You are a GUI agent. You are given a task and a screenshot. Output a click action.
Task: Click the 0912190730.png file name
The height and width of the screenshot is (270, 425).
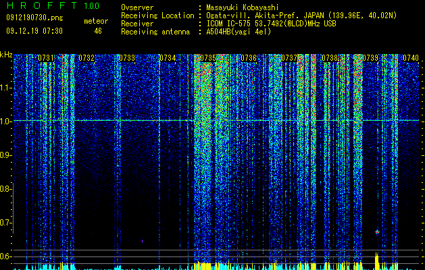(x=34, y=18)
